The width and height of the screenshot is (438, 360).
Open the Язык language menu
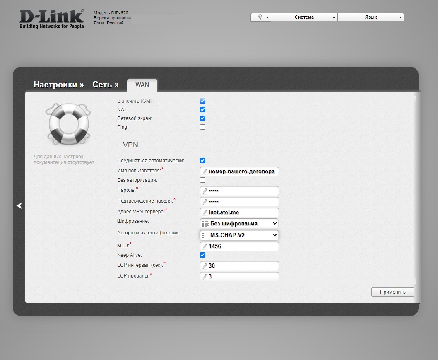pyautogui.click(x=371, y=17)
